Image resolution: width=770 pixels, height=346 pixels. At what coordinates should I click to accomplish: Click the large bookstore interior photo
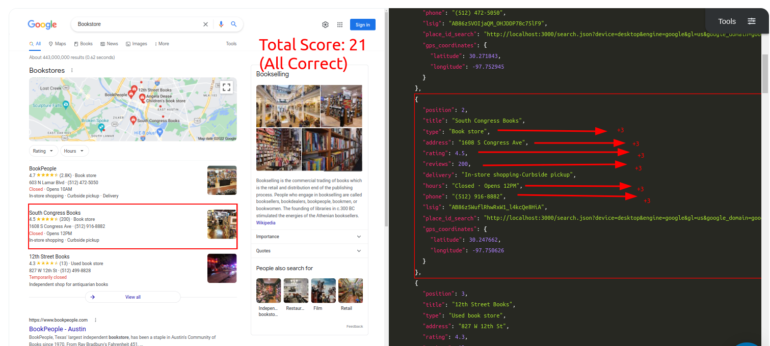coord(288,106)
